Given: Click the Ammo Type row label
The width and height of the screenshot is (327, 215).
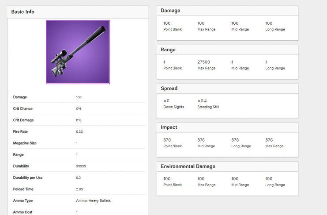Looking at the screenshot, I should pyautogui.click(x=23, y=200).
